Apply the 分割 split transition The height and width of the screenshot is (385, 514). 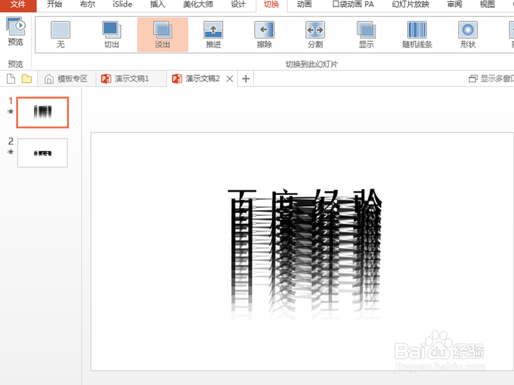pos(315,35)
